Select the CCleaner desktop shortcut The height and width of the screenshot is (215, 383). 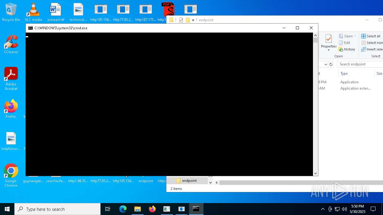[x=11, y=44]
